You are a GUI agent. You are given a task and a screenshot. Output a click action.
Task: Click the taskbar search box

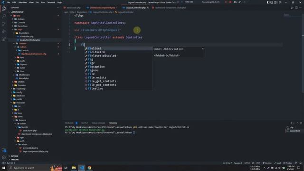(x=35, y=168)
